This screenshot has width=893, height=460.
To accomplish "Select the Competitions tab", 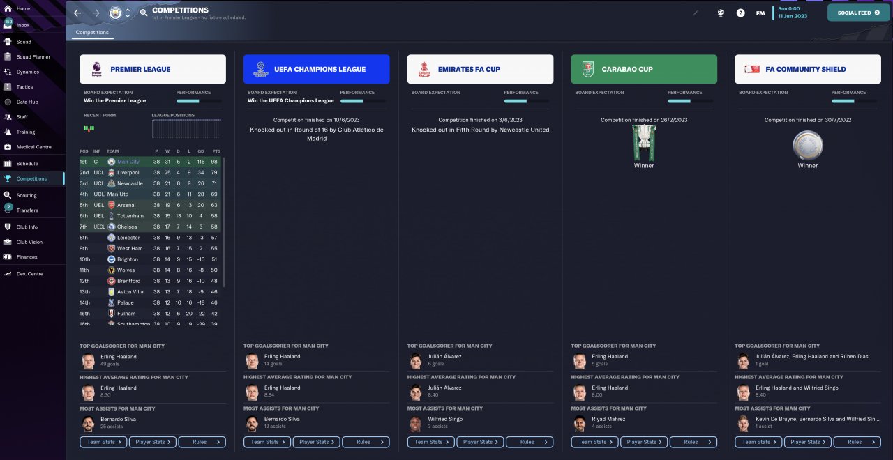I will 92,33.
